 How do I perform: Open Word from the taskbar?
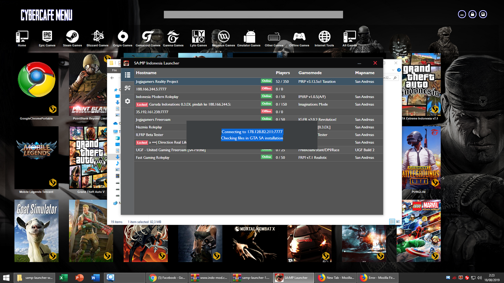coord(95,277)
